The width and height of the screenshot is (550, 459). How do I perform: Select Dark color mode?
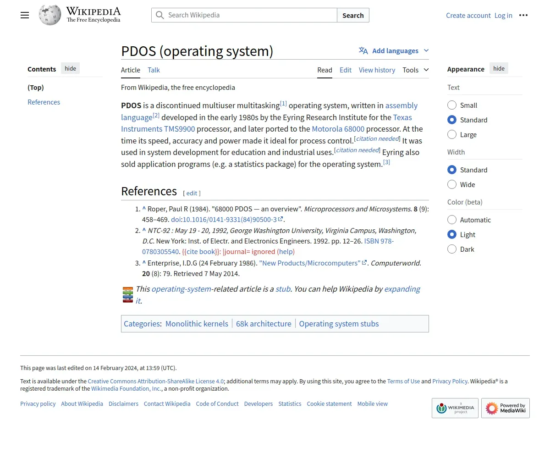click(452, 249)
